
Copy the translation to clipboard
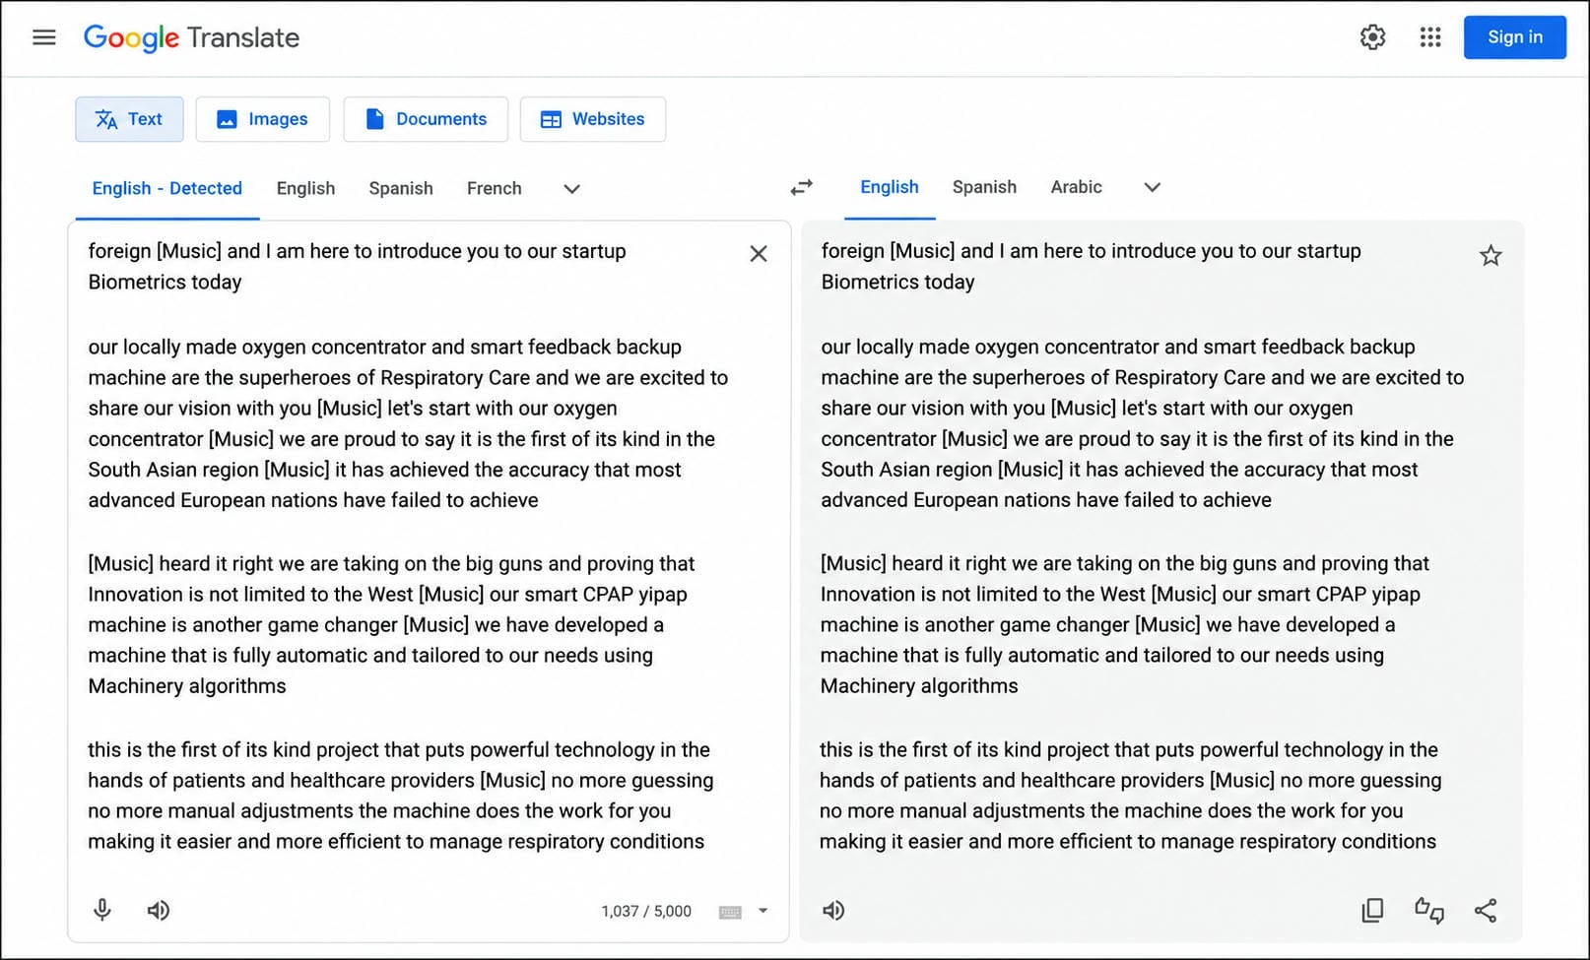[x=1372, y=911]
